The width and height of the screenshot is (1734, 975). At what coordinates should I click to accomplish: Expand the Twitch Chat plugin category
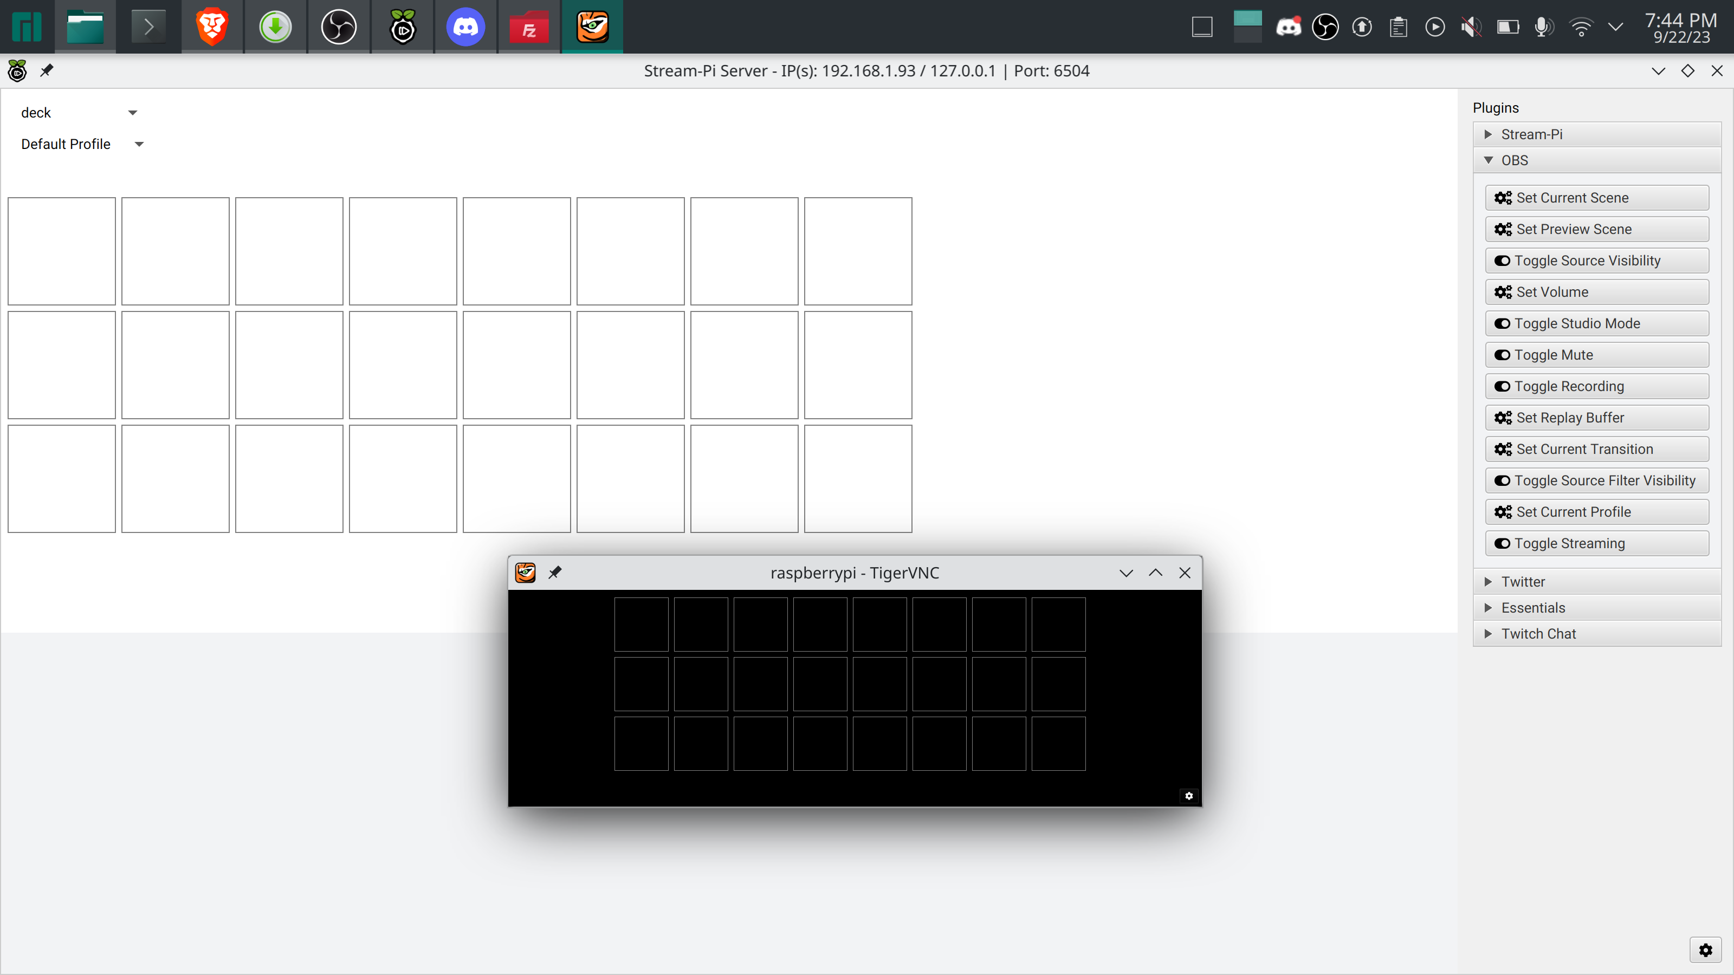pyautogui.click(x=1597, y=634)
